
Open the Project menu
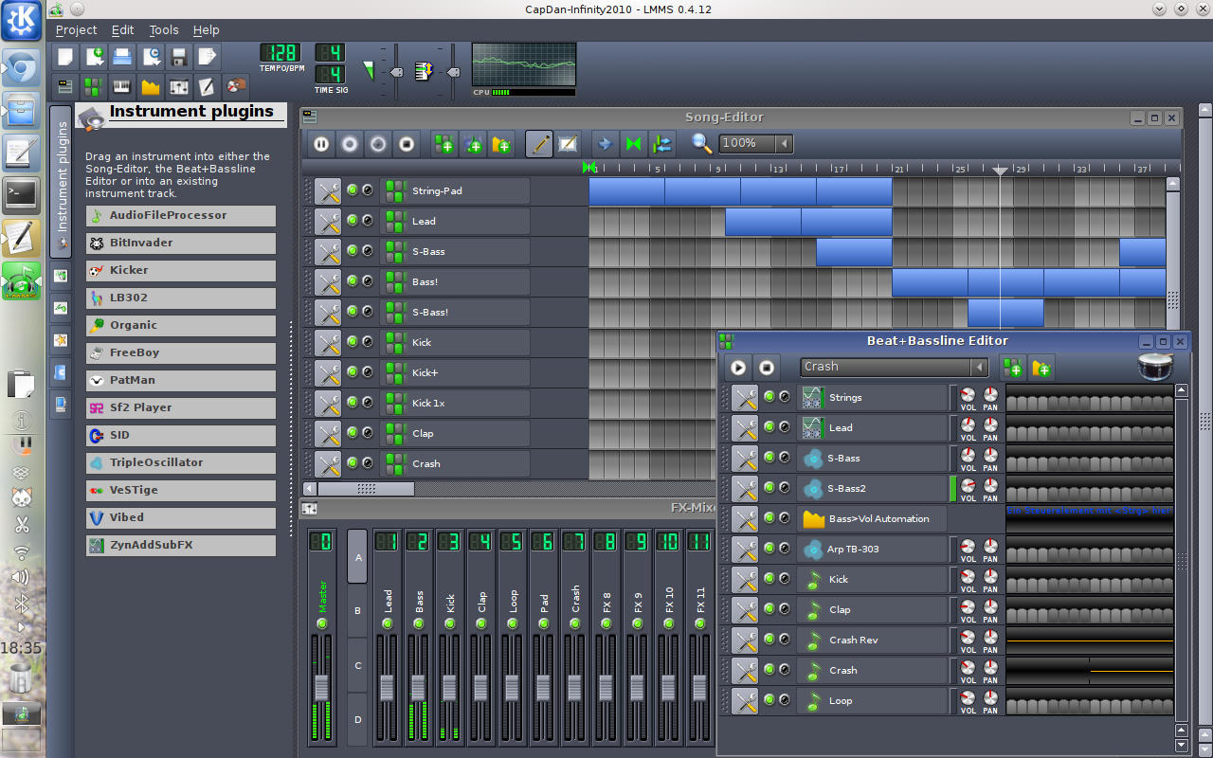76,29
